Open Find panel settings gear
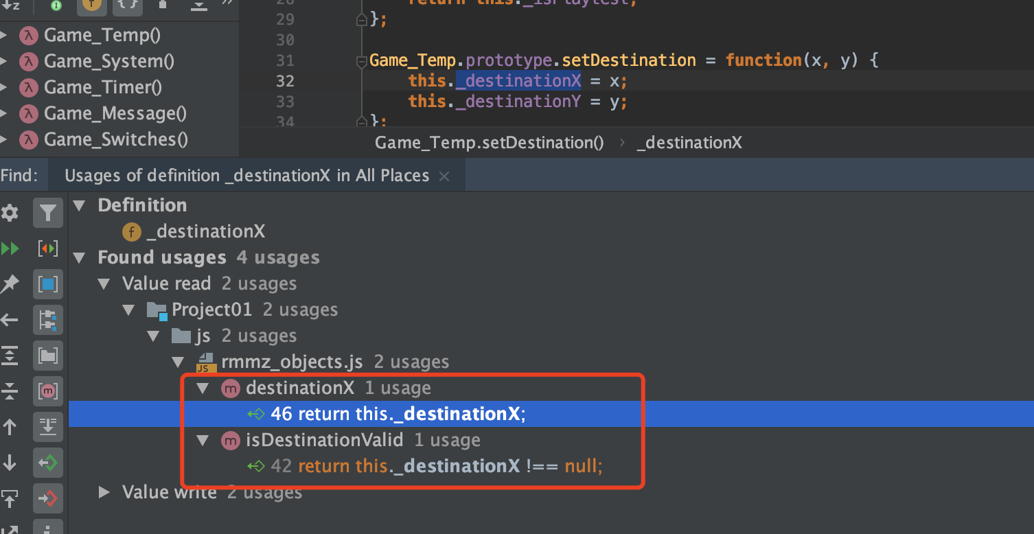 coord(10,213)
